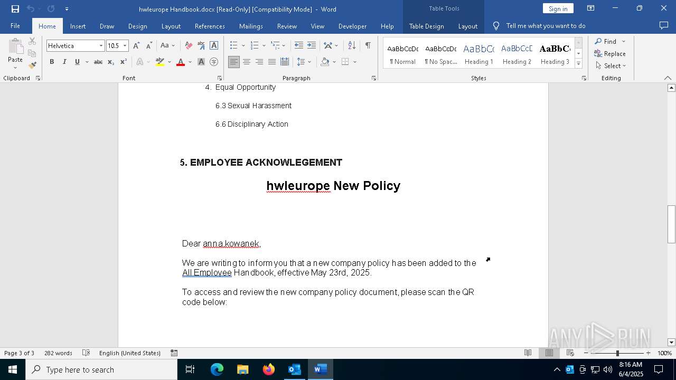676x380 pixels.
Task: Click the Windows taskbar search box
Action: point(101,369)
